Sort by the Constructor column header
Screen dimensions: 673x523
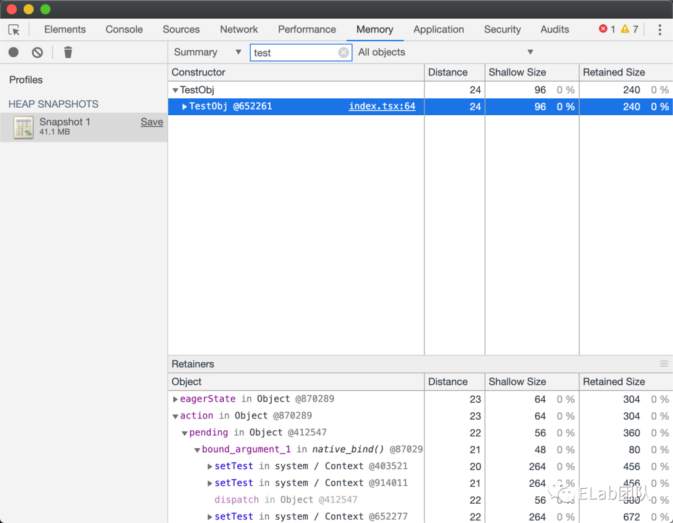pyautogui.click(x=296, y=72)
